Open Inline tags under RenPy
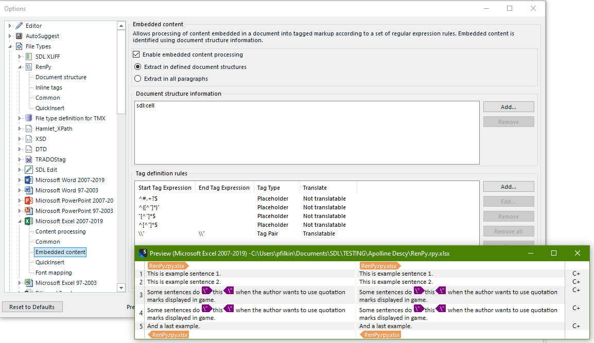 point(48,87)
